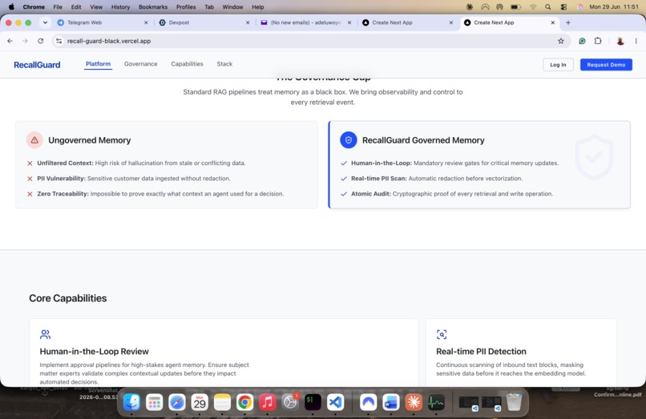
Task: Expand the tab search dropdown arrow
Action: click(45, 22)
